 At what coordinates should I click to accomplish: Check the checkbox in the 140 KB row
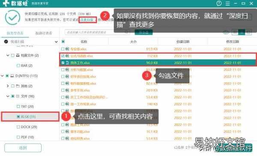click(63, 104)
